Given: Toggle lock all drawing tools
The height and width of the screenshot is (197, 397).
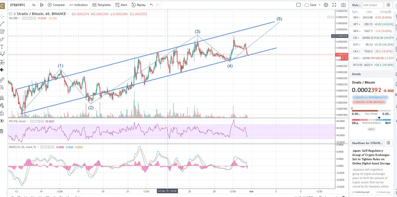Looking at the screenshot, I should 2,113.
